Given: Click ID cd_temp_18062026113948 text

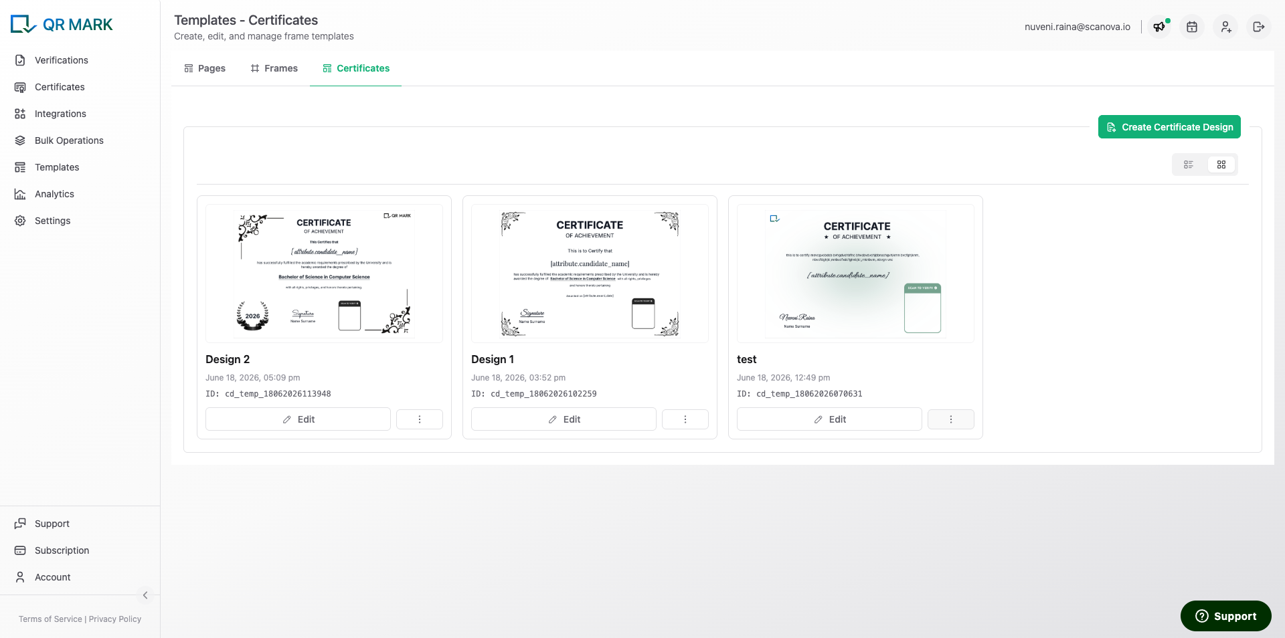Looking at the screenshot, I should click(268, 394).
